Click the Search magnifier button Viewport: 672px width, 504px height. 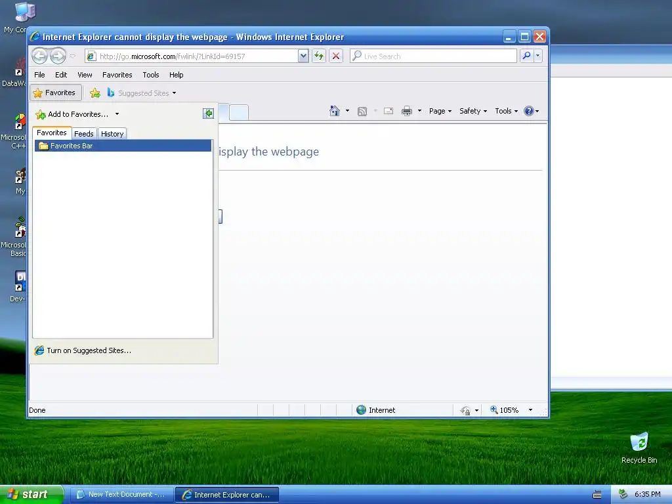pyautogui.click(x=526, y=56)
